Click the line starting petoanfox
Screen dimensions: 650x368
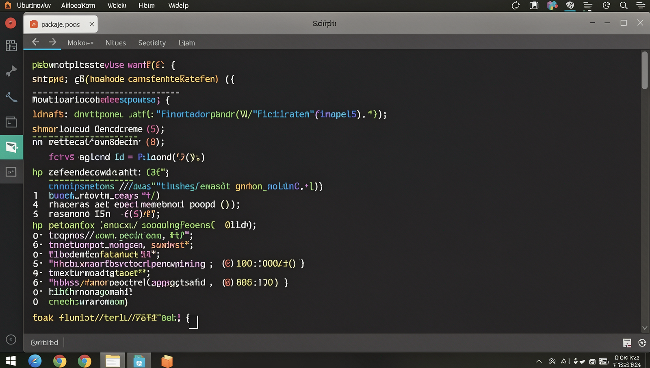152,225
